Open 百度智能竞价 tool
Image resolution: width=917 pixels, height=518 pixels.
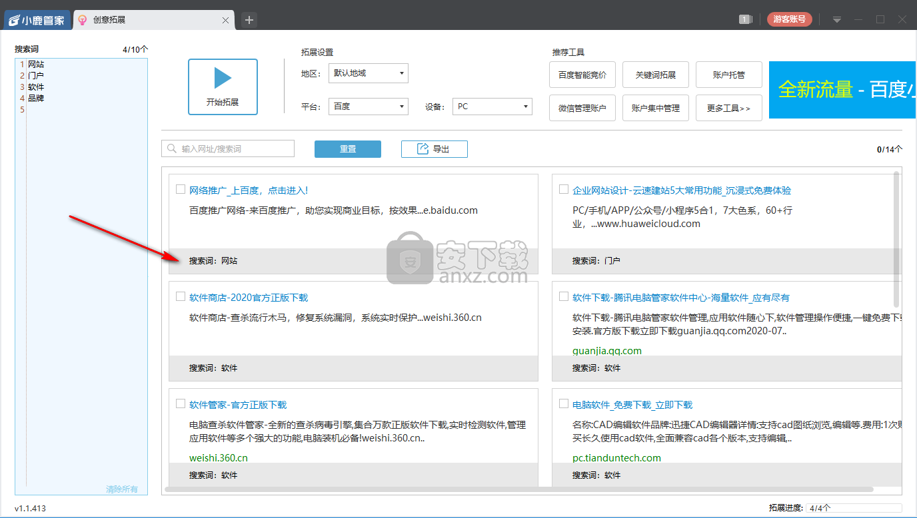pos(582,75)
